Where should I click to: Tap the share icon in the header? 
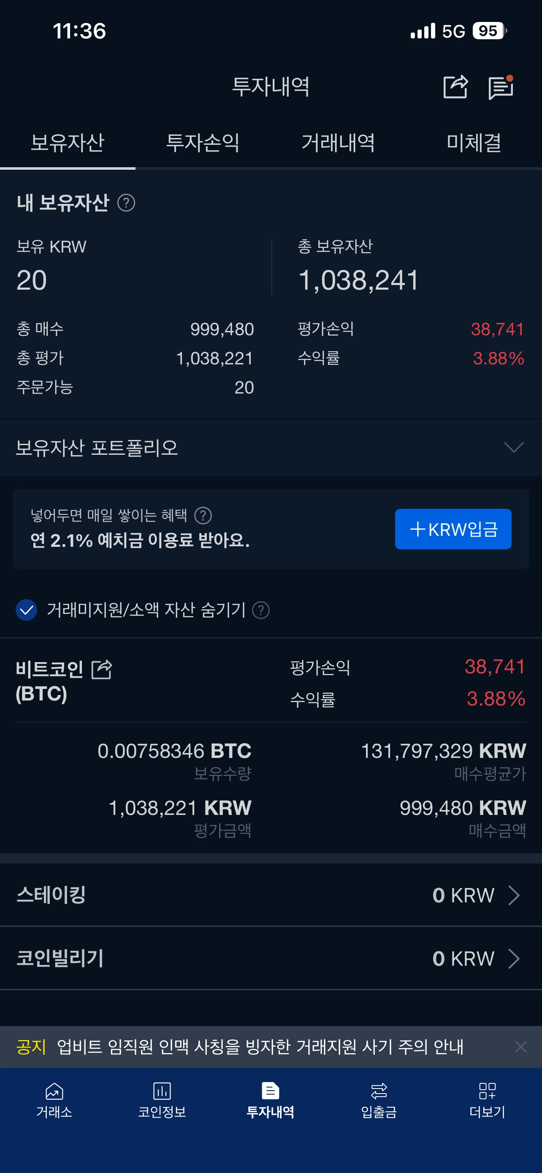(x=455, y=87)
